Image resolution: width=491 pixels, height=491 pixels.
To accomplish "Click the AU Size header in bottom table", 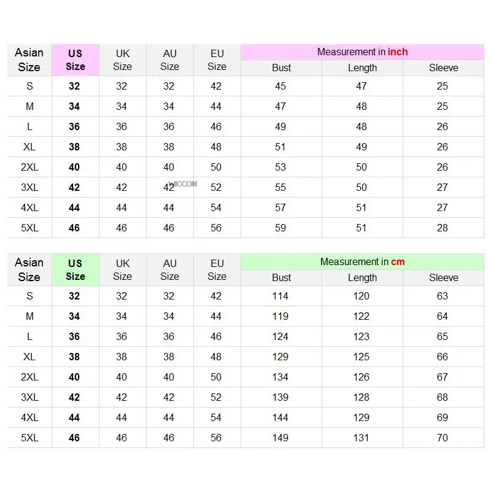I will (169, 269).
